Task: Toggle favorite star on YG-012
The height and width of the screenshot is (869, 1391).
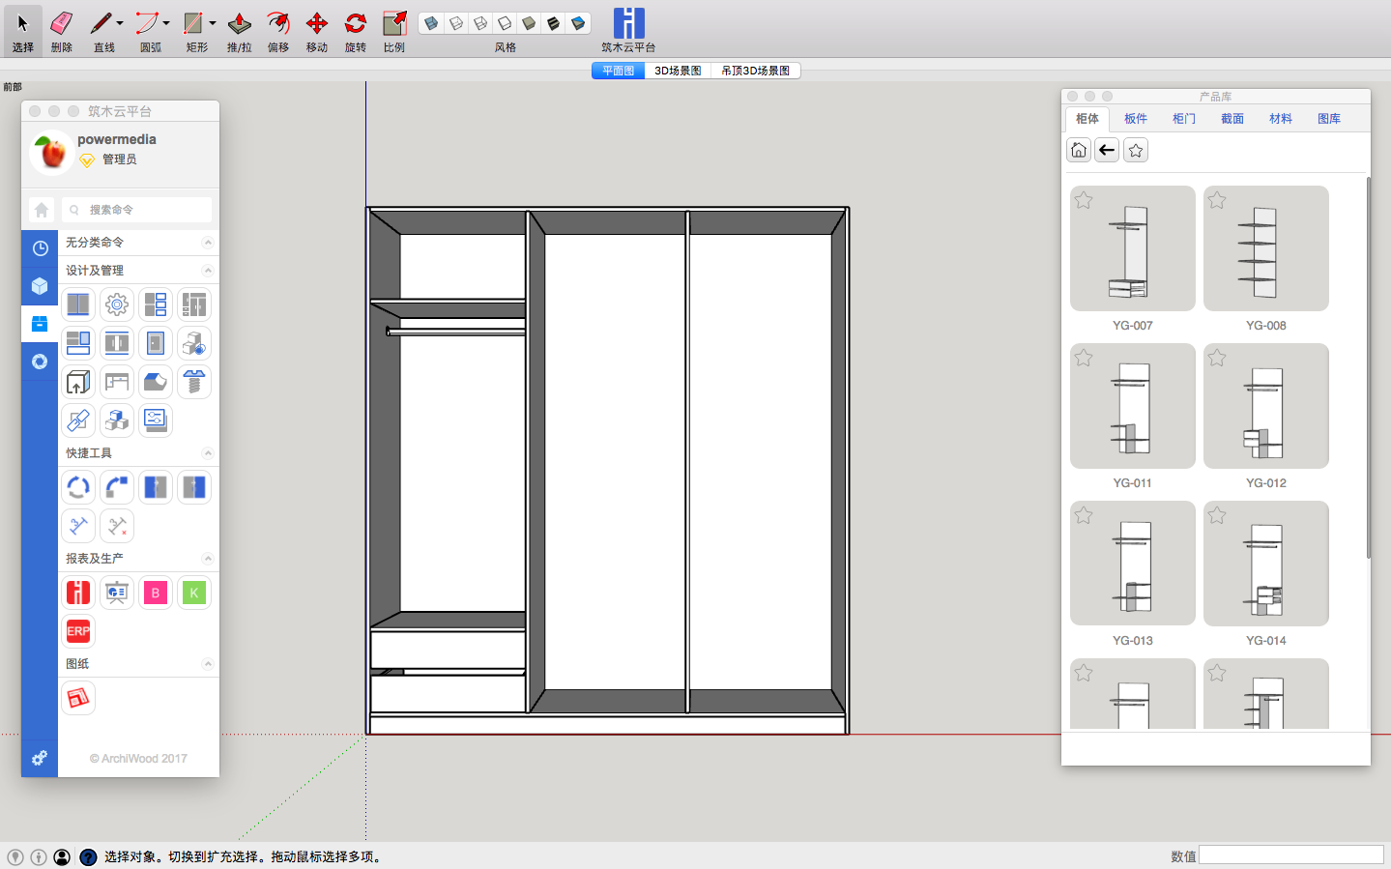Action: coord(1217,358)
